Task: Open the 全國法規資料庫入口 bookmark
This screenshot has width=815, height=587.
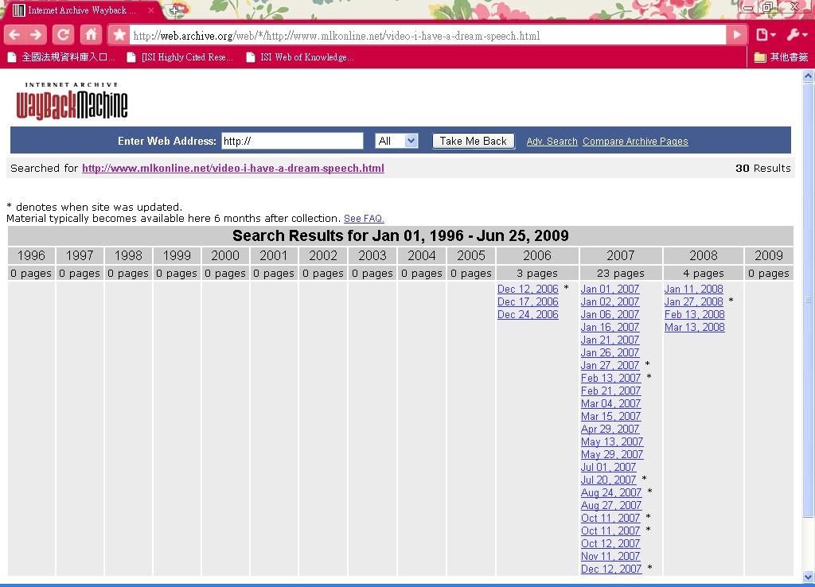Action: point(60,57)
